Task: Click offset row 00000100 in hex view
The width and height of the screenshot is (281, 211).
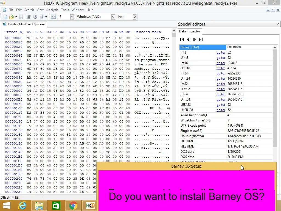Action: [x=14, y=108]
